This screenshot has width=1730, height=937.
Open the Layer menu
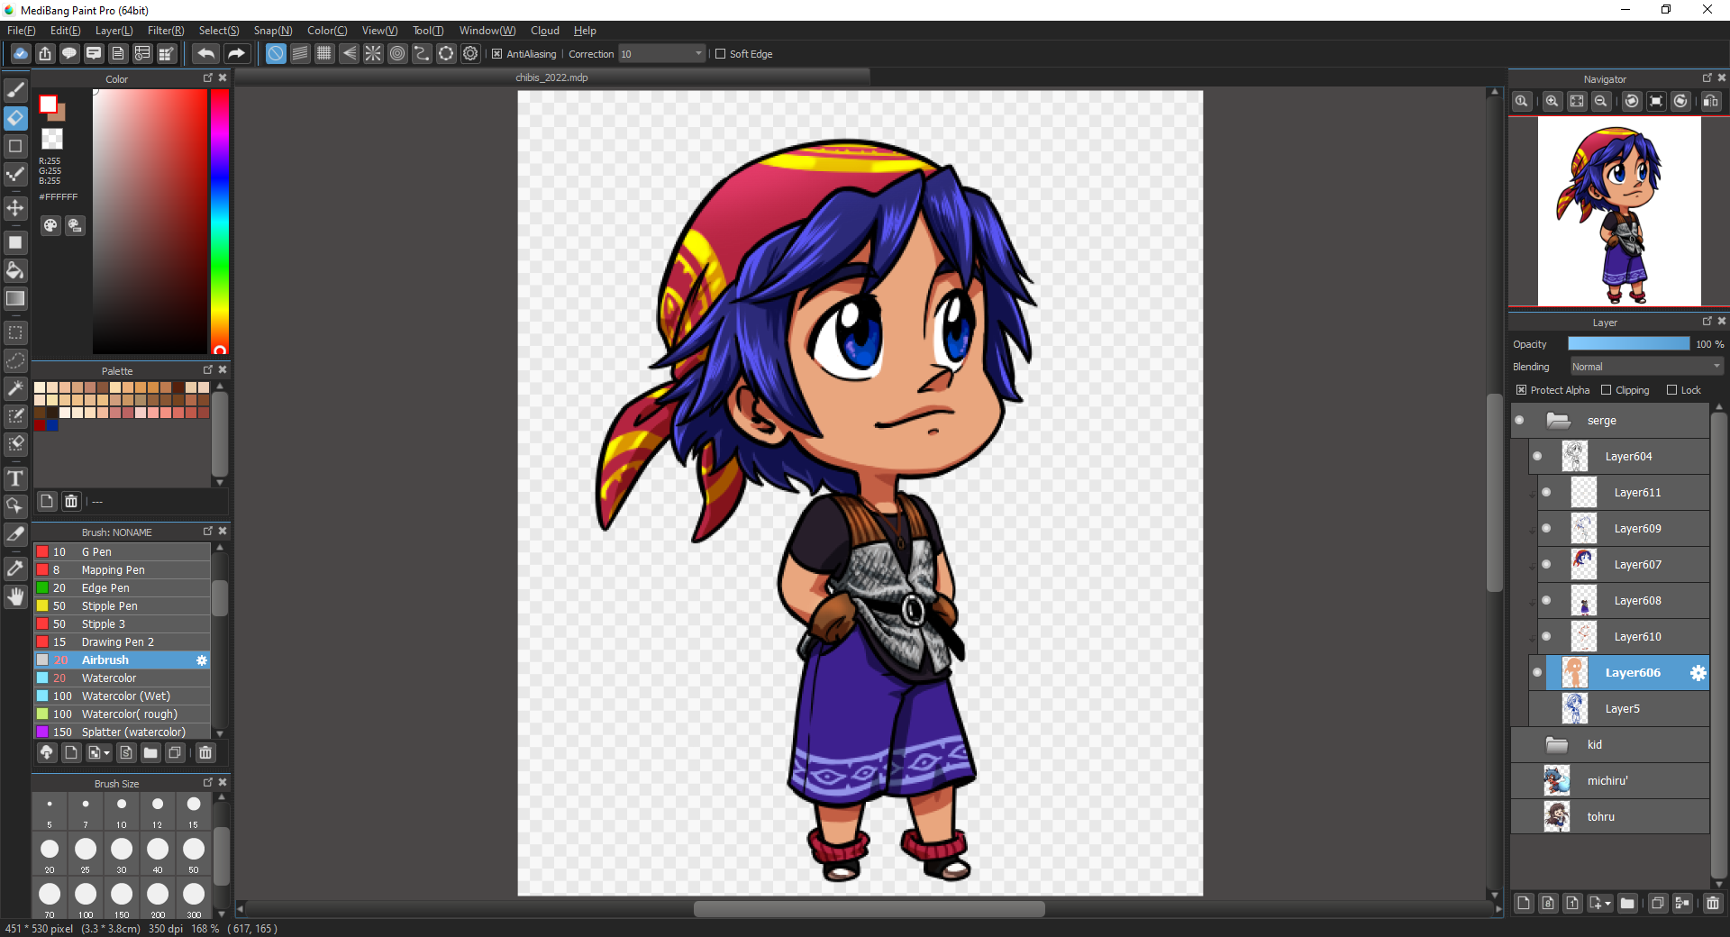114,31
